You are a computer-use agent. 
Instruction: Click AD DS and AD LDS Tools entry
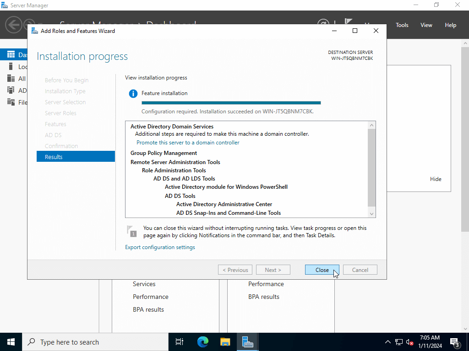point(184,179)
